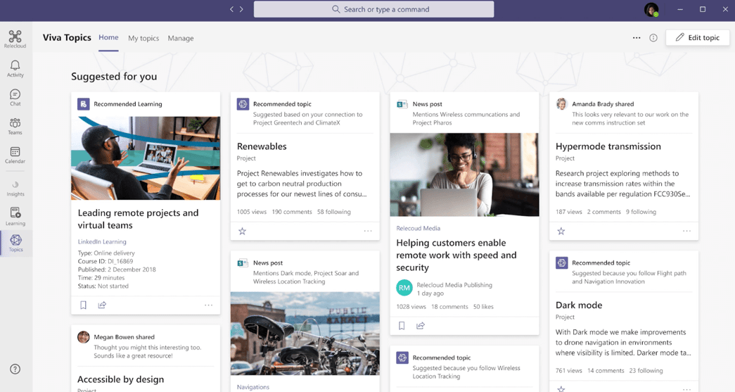Open the Dark mode topic title
This screenshot has height=392, width=735.
pos(579,305)
